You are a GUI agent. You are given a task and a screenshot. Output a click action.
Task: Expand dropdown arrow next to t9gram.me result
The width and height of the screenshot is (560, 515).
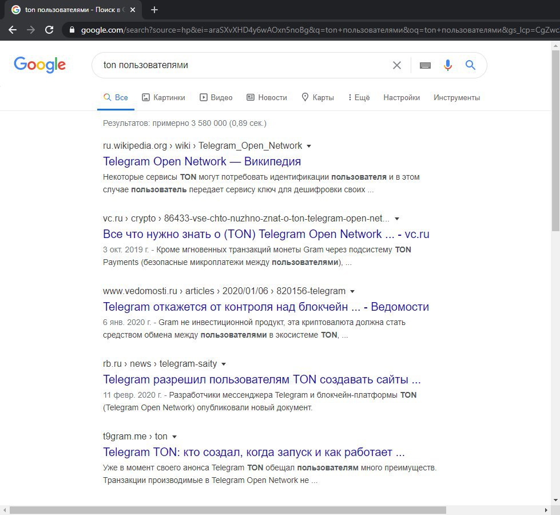pyautogui.click(x=174, y=437)
